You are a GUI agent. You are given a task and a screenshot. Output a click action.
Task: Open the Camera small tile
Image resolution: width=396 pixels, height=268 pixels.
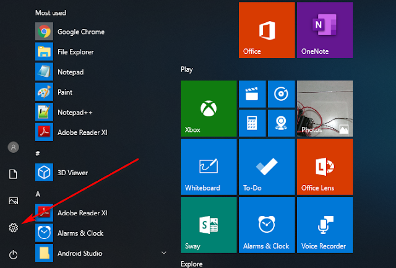pyautogui.click(x=282, y=123)
